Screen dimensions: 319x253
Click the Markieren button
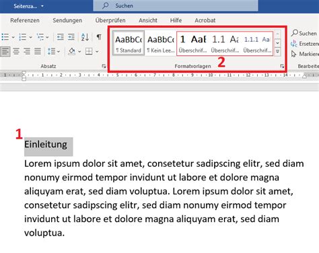tap(305, 54)
